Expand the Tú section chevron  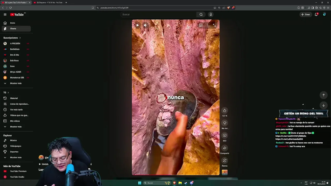point(8,92)
